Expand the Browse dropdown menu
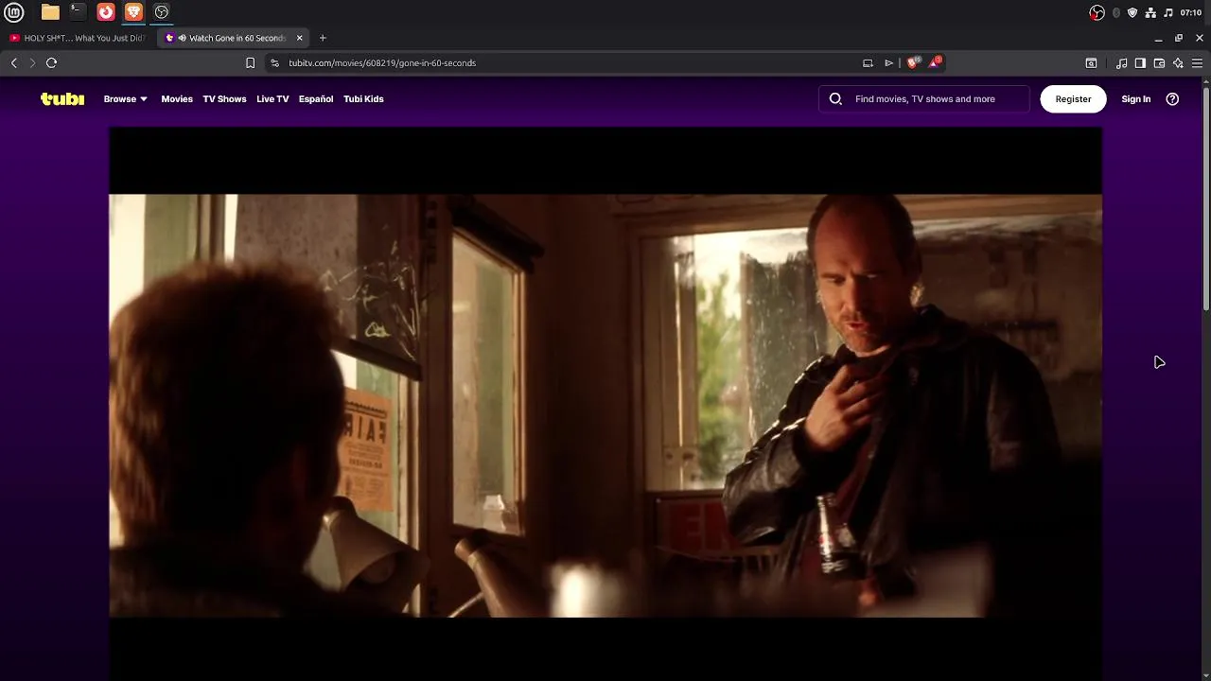 (x=125, y=98)
